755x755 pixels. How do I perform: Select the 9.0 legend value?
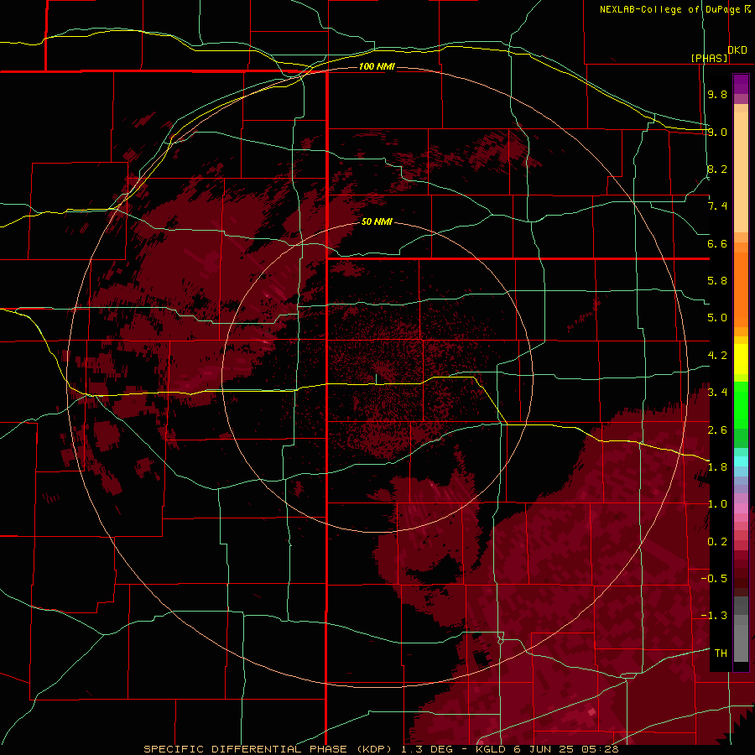717,132
